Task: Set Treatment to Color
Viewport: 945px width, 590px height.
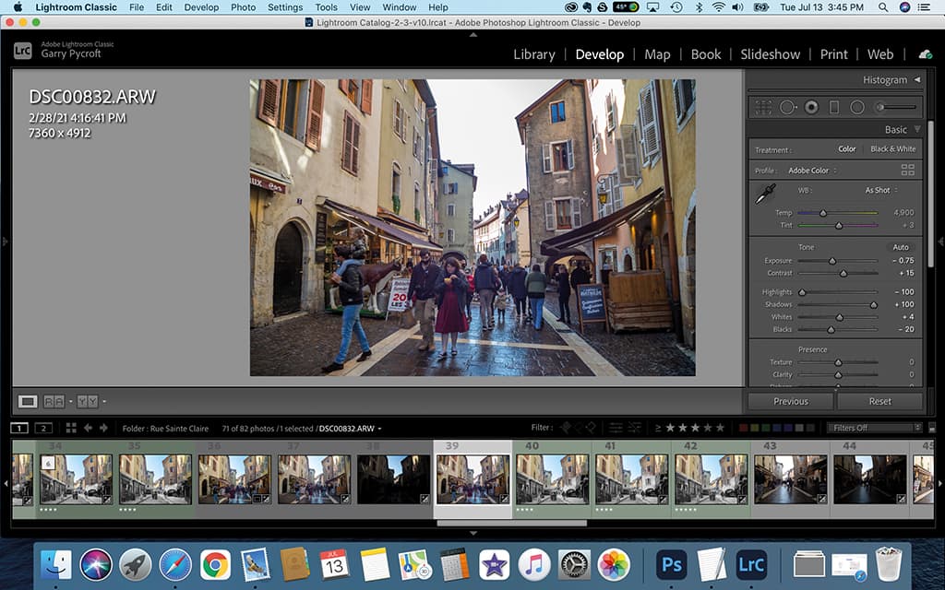Action: [847, 148]
